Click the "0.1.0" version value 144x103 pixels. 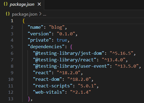[66, 34]
